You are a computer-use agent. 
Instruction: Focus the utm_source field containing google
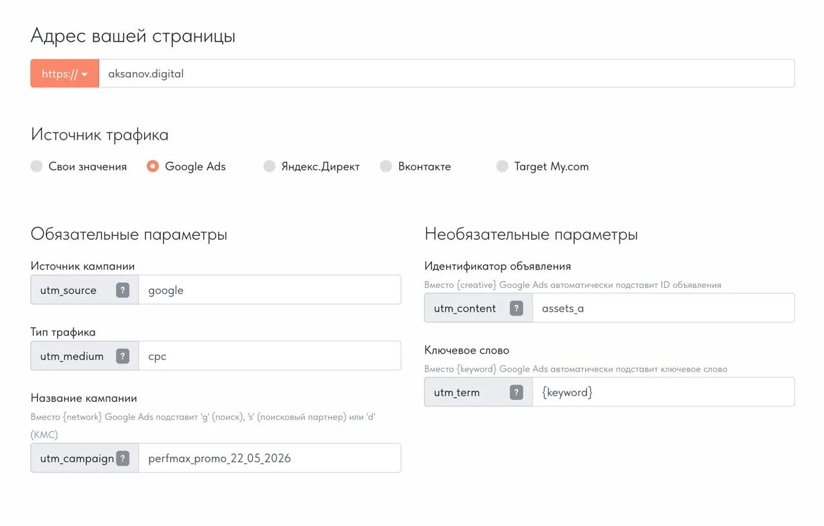tap(270, 290)
